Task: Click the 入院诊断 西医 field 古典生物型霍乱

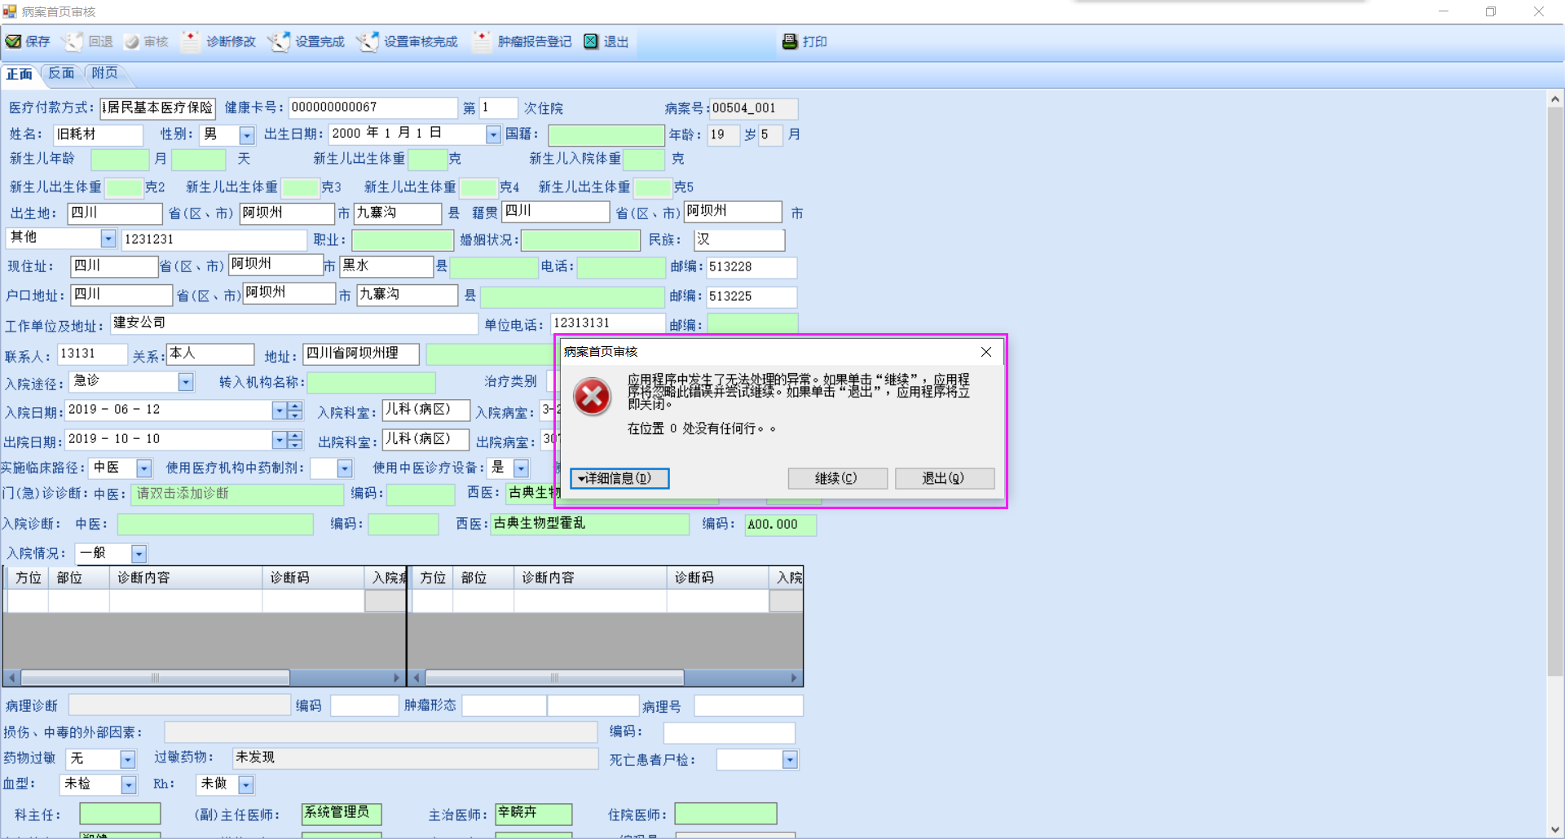Action: (x=589, y=524)
